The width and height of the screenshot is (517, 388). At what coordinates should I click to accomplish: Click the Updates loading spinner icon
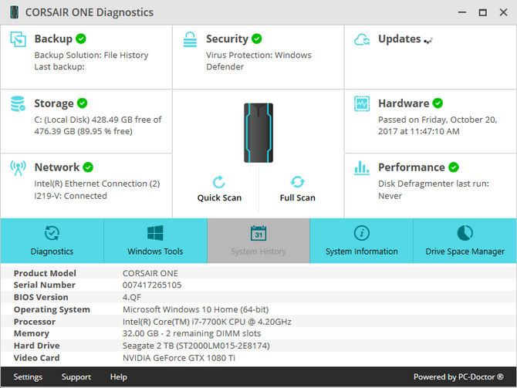pyautogui.click(x=428, y=41)
